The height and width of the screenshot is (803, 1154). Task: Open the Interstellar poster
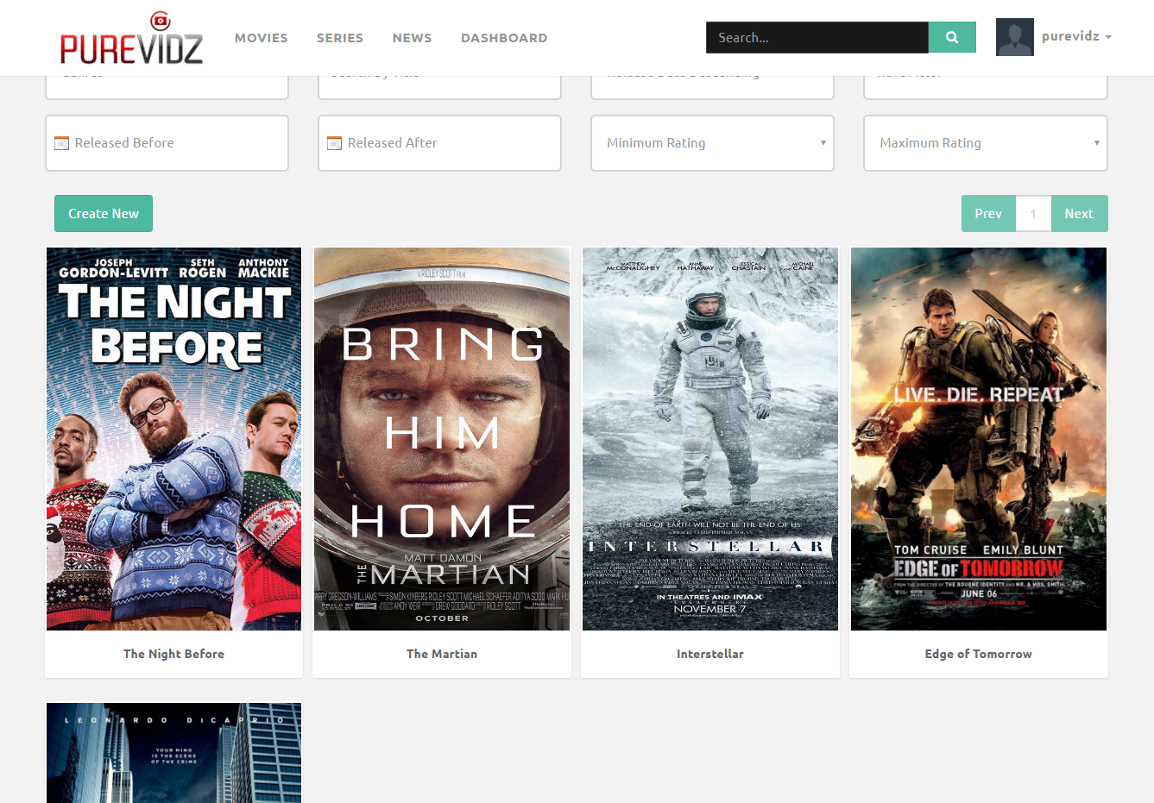pos(710,439)
